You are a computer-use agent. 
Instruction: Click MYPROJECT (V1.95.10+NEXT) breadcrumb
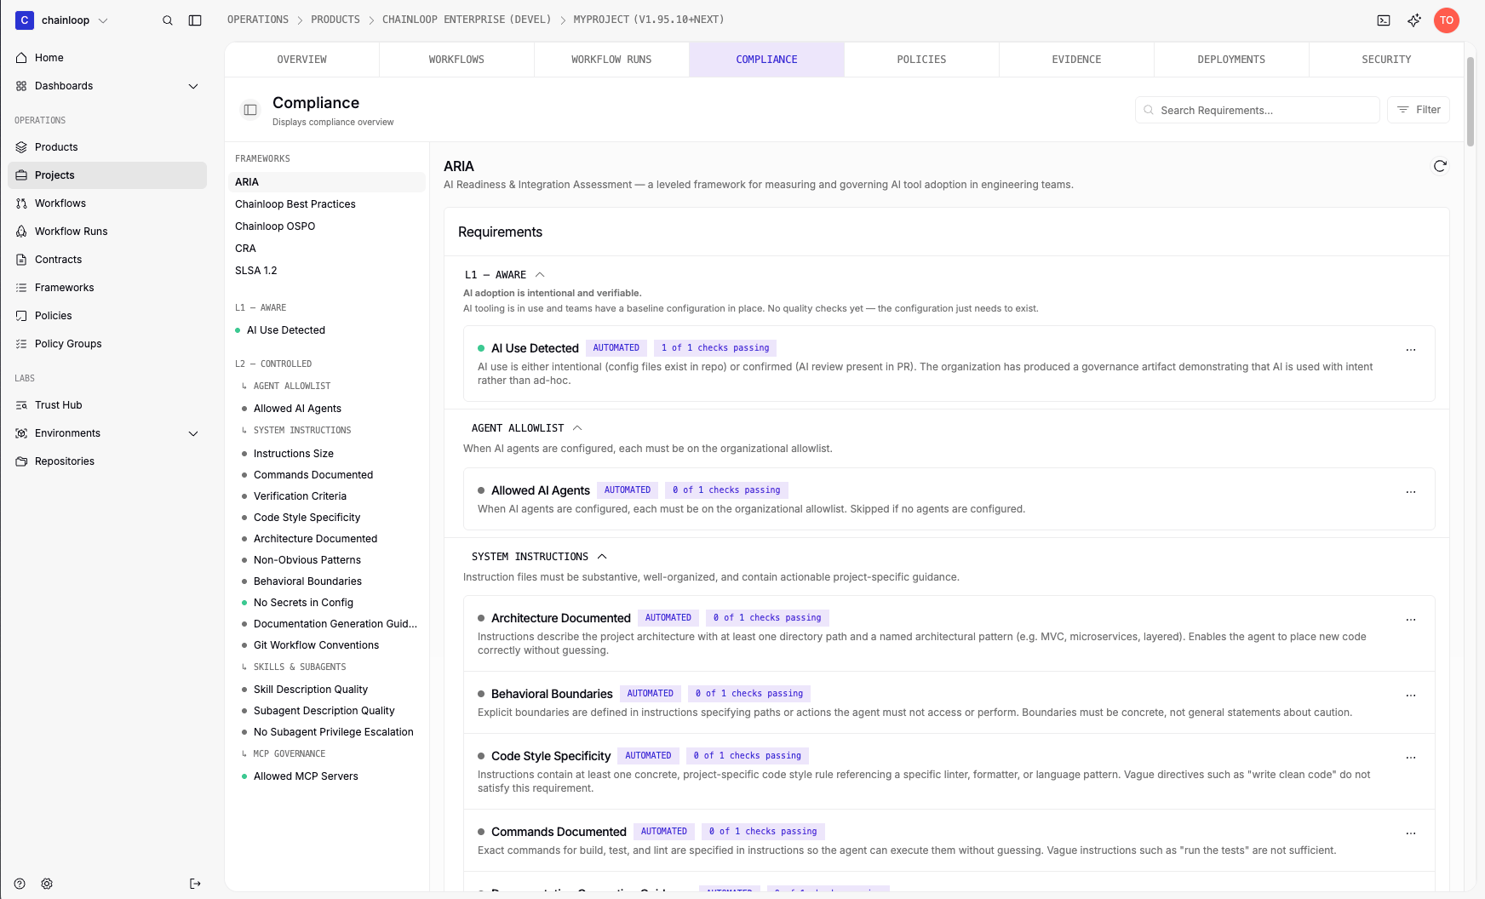649,20
